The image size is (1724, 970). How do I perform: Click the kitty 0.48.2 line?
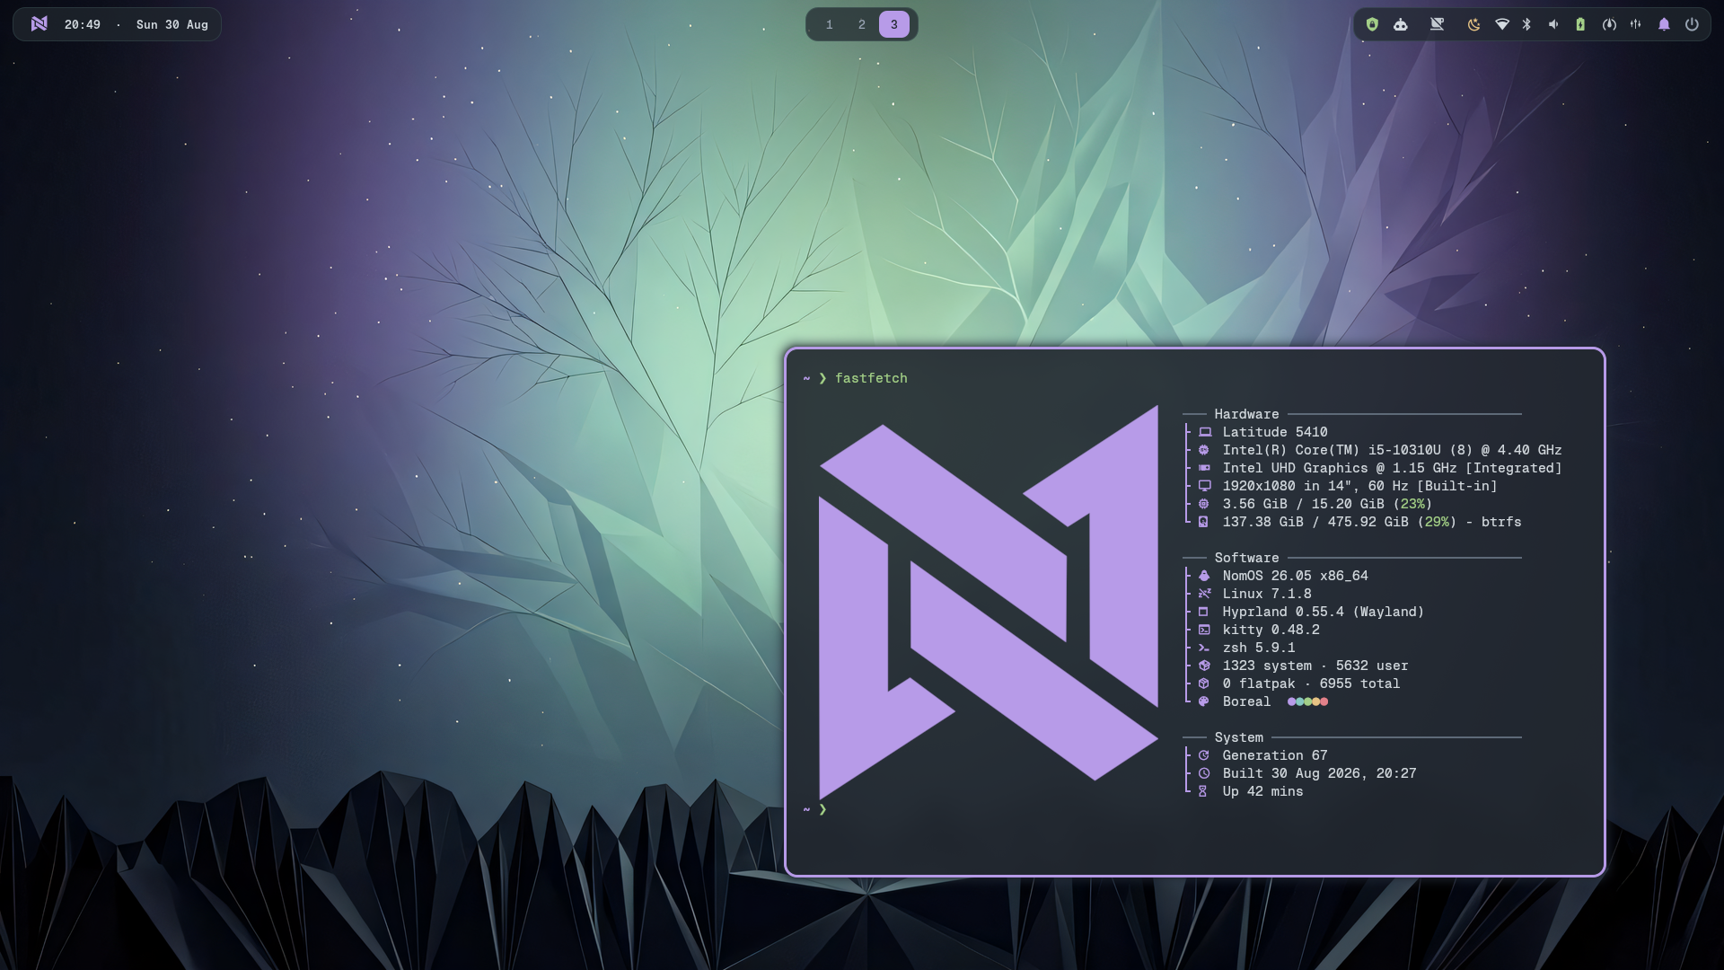click(1271, 630)
